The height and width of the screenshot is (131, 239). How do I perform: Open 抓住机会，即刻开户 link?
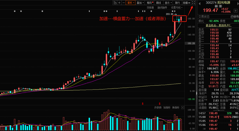coord(218,25)
